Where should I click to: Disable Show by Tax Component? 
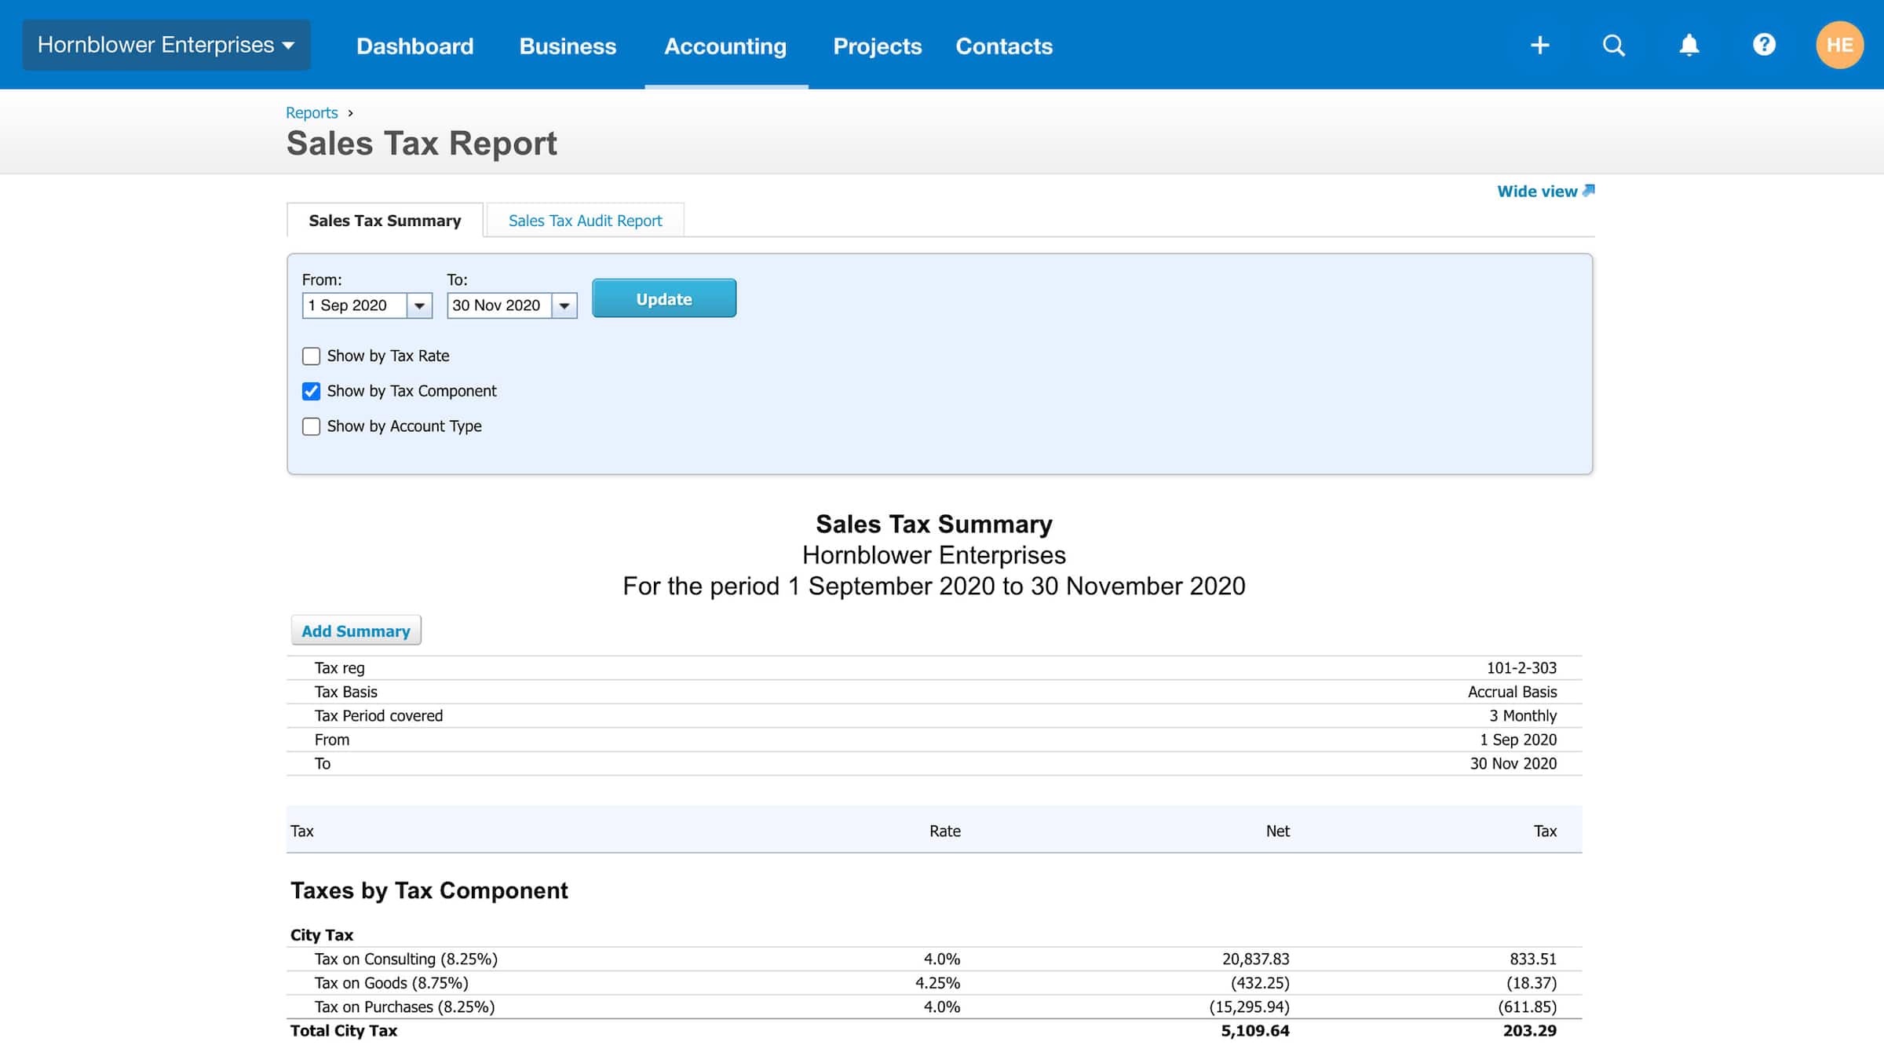tap(311, 391)
